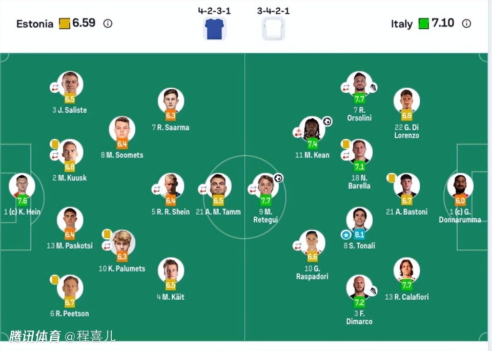This screenshot has height=351, width=492.
Task: Click the assist boot icon on F. Dimarco
Action: pos(373,291)
